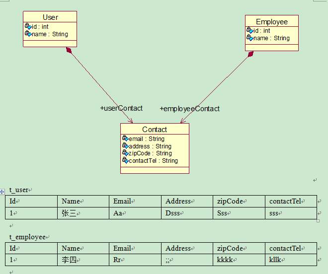Select the User class title
The height and width of the screenshot is (274, 328).
tap(50, 17)
